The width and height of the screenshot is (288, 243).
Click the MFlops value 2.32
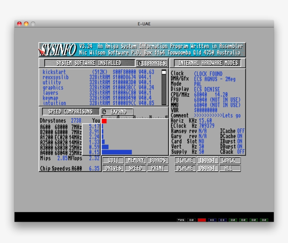click(x=94, y=158)
